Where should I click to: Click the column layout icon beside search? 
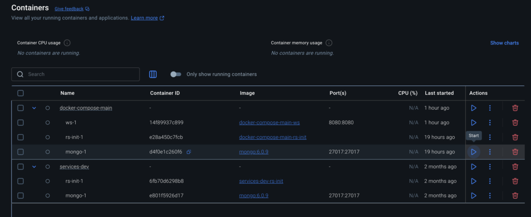(153, 74)
